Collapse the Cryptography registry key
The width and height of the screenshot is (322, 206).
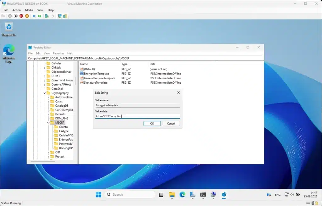click(x=44, y=93)
